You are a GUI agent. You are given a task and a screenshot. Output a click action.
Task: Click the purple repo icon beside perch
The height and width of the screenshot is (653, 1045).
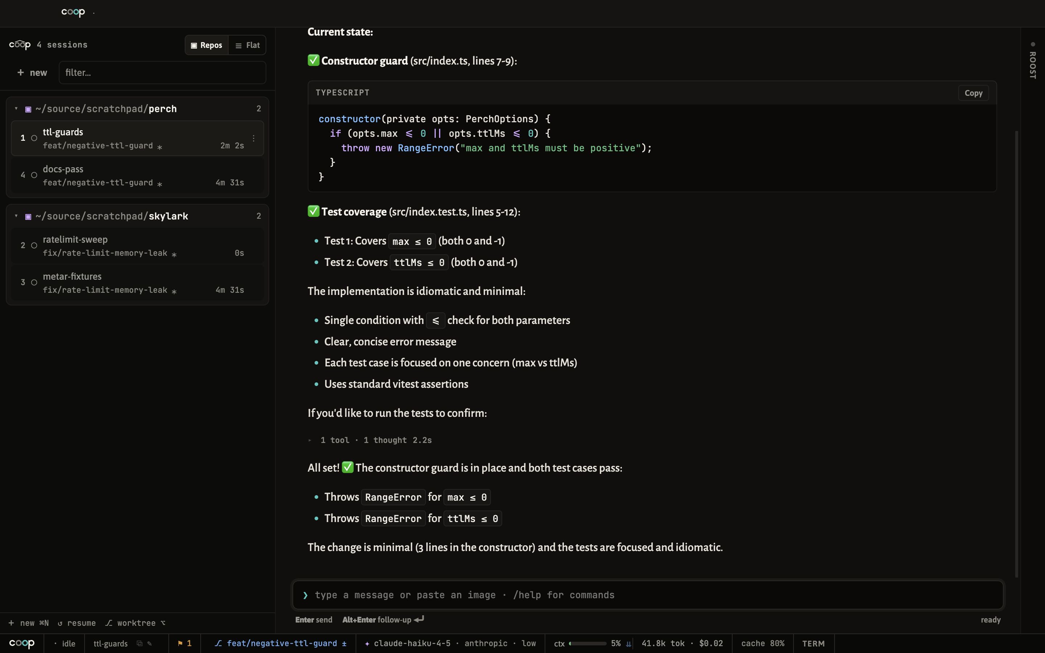tap(28, 109)
